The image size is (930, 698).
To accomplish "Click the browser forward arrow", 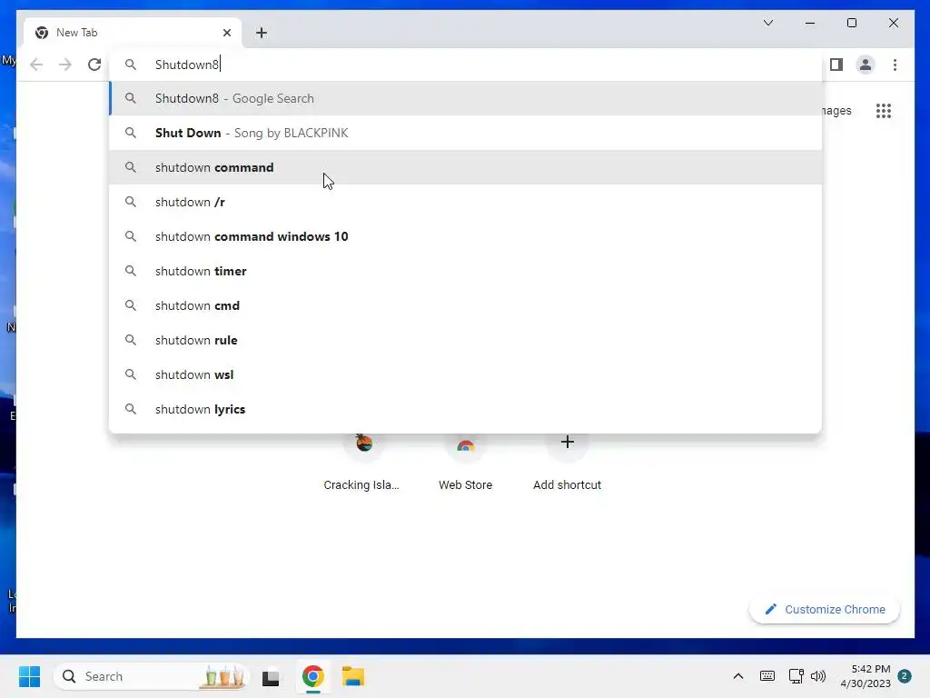I will pyautogui.click(x=65, y=65).
